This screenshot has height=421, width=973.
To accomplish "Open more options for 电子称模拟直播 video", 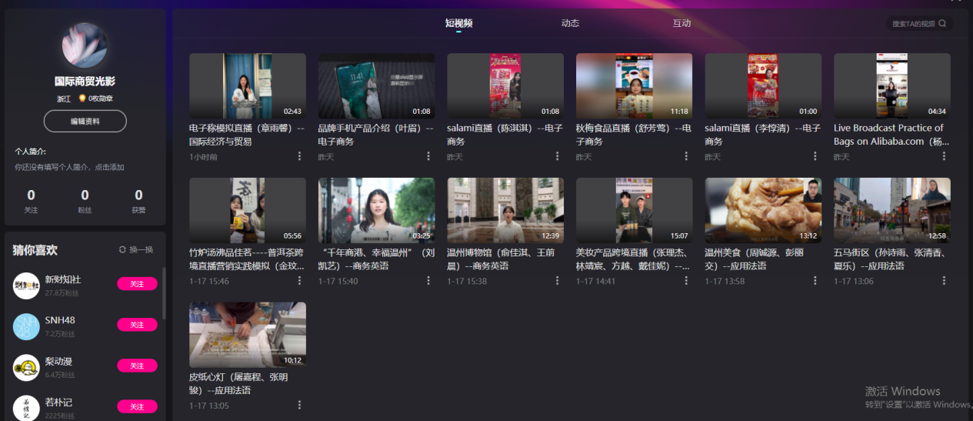I will point(300,156).
